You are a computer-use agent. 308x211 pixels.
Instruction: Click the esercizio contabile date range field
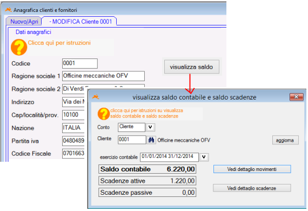pos(169,157)
